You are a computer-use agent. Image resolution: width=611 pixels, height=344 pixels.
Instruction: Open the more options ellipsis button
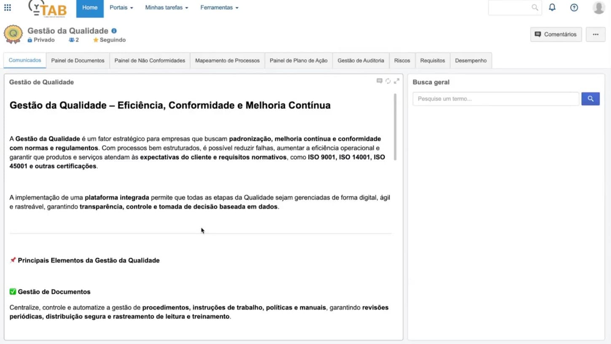point(595,35)
